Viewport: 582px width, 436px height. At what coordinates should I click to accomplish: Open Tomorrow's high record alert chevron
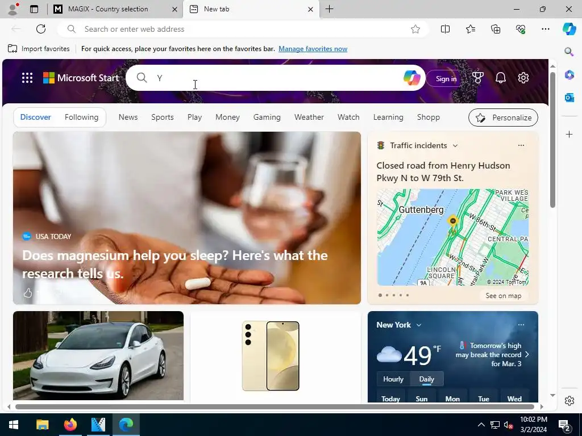point(527,354)
